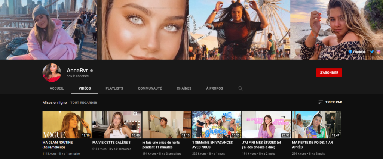The width and height of the screenshot is (383, 159).
Task: Switch to the Accueil tab
Action: (x=57, y=88)
